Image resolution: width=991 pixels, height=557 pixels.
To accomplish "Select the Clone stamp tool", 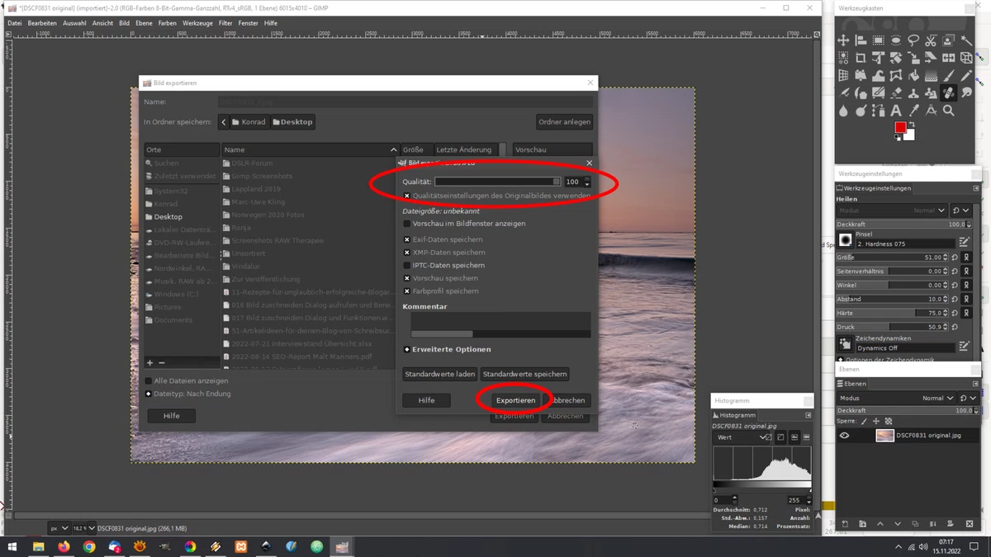I will point(913,93).
